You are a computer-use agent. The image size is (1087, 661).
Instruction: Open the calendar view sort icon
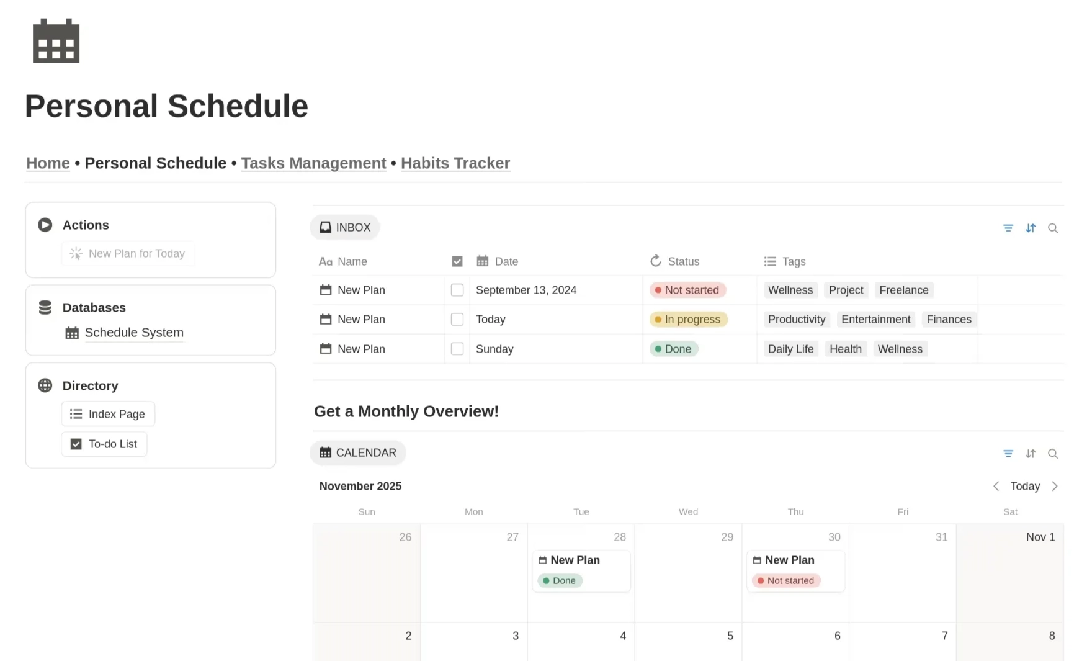tap(1031, 454)
